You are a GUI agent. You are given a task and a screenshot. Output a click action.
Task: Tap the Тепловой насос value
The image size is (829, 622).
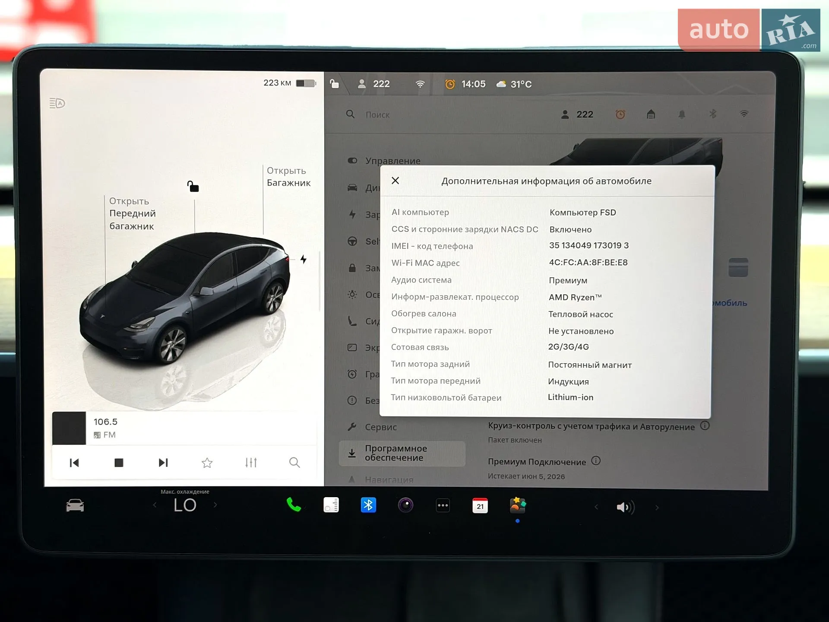[581, 314]
